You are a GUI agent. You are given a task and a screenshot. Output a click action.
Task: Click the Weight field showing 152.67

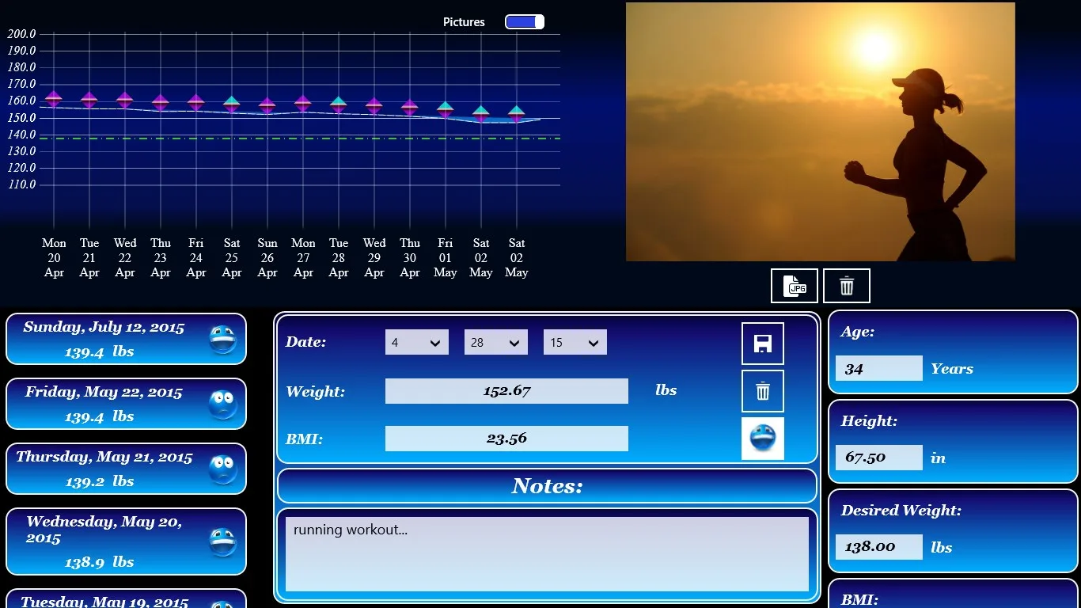click(x=506, y=391)
